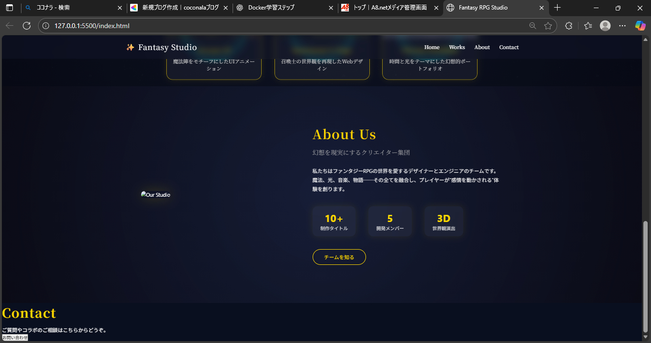Viewport: 651px width, 343px height.
Task: Open a new tab with the plus button
Action: coord(558,8)
